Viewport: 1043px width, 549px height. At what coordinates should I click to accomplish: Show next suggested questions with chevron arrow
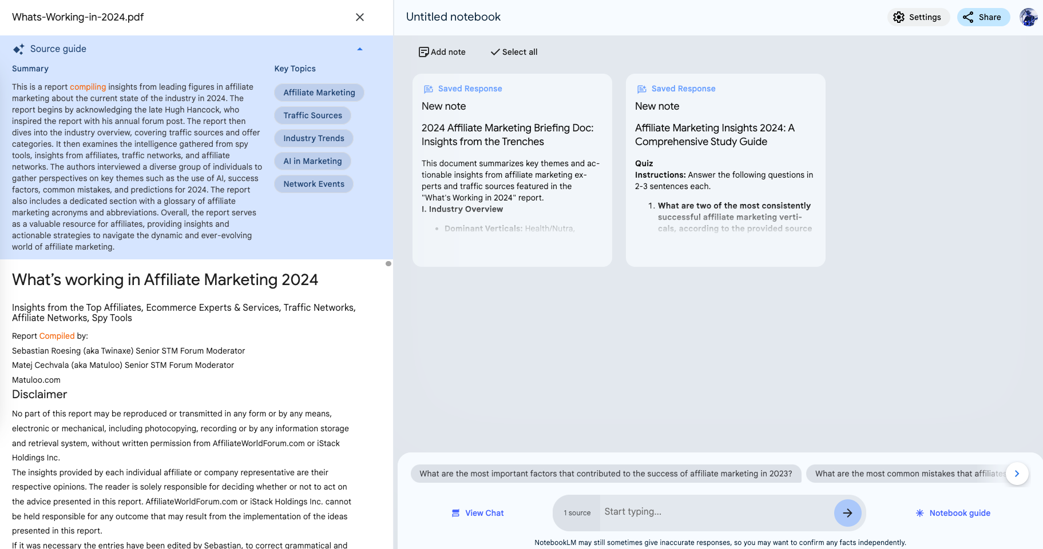[1017, 474]
